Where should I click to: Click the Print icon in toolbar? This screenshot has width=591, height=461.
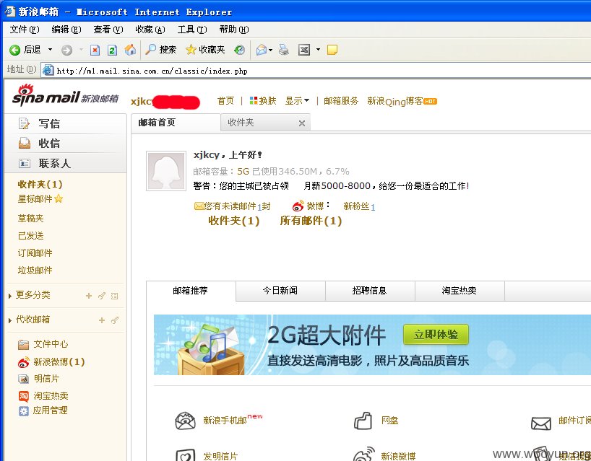tap(284, 50)
